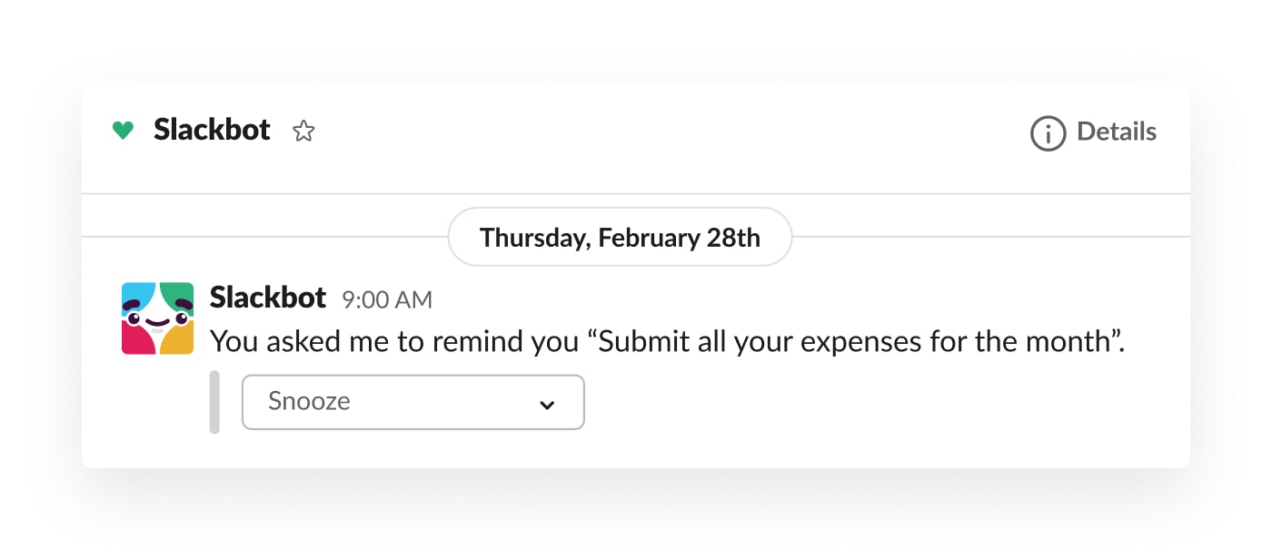Image resolution: width=1272 pixels, height=548 pixels.
Task: Click the Snooze dropdown chevron arrow
Action: tap(547, 405)
